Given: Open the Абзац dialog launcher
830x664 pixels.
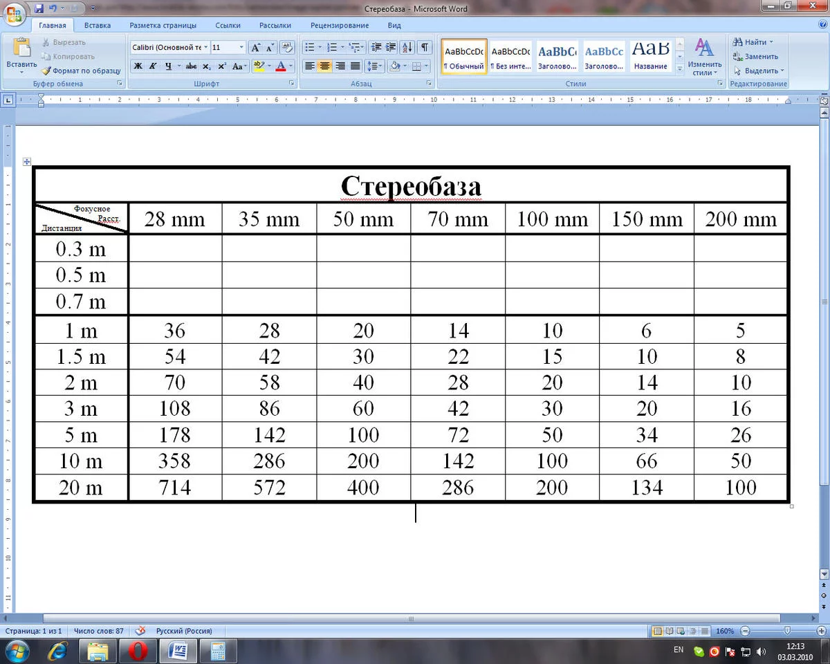Looking at the screenshot, I should (430, 84).
